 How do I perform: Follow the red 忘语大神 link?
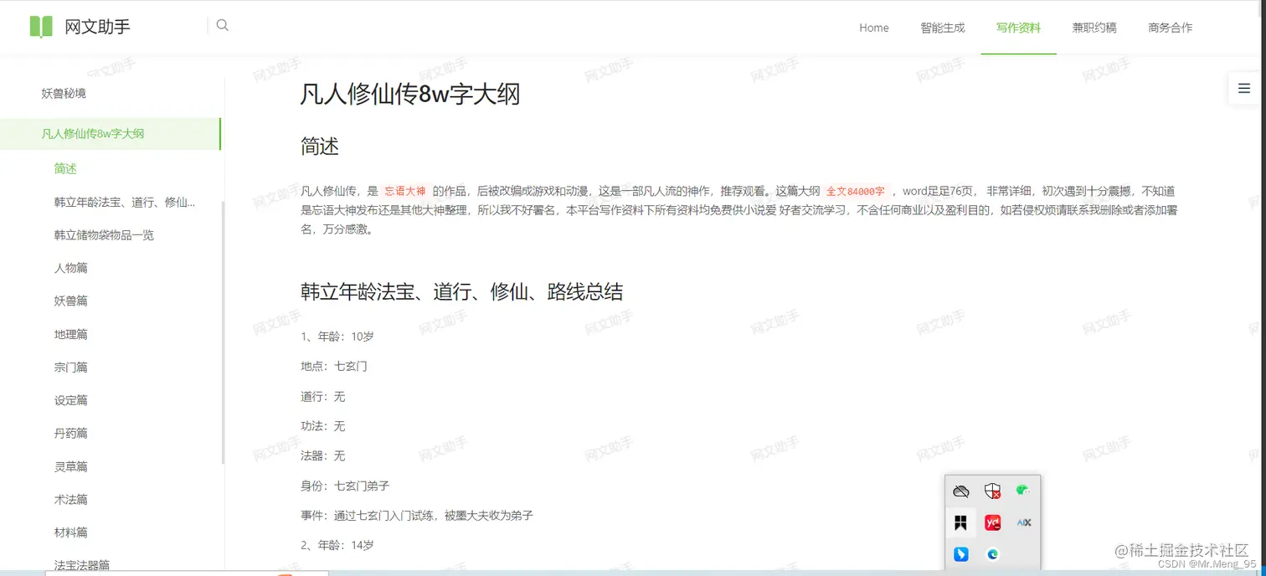click(x=404, y=190)
